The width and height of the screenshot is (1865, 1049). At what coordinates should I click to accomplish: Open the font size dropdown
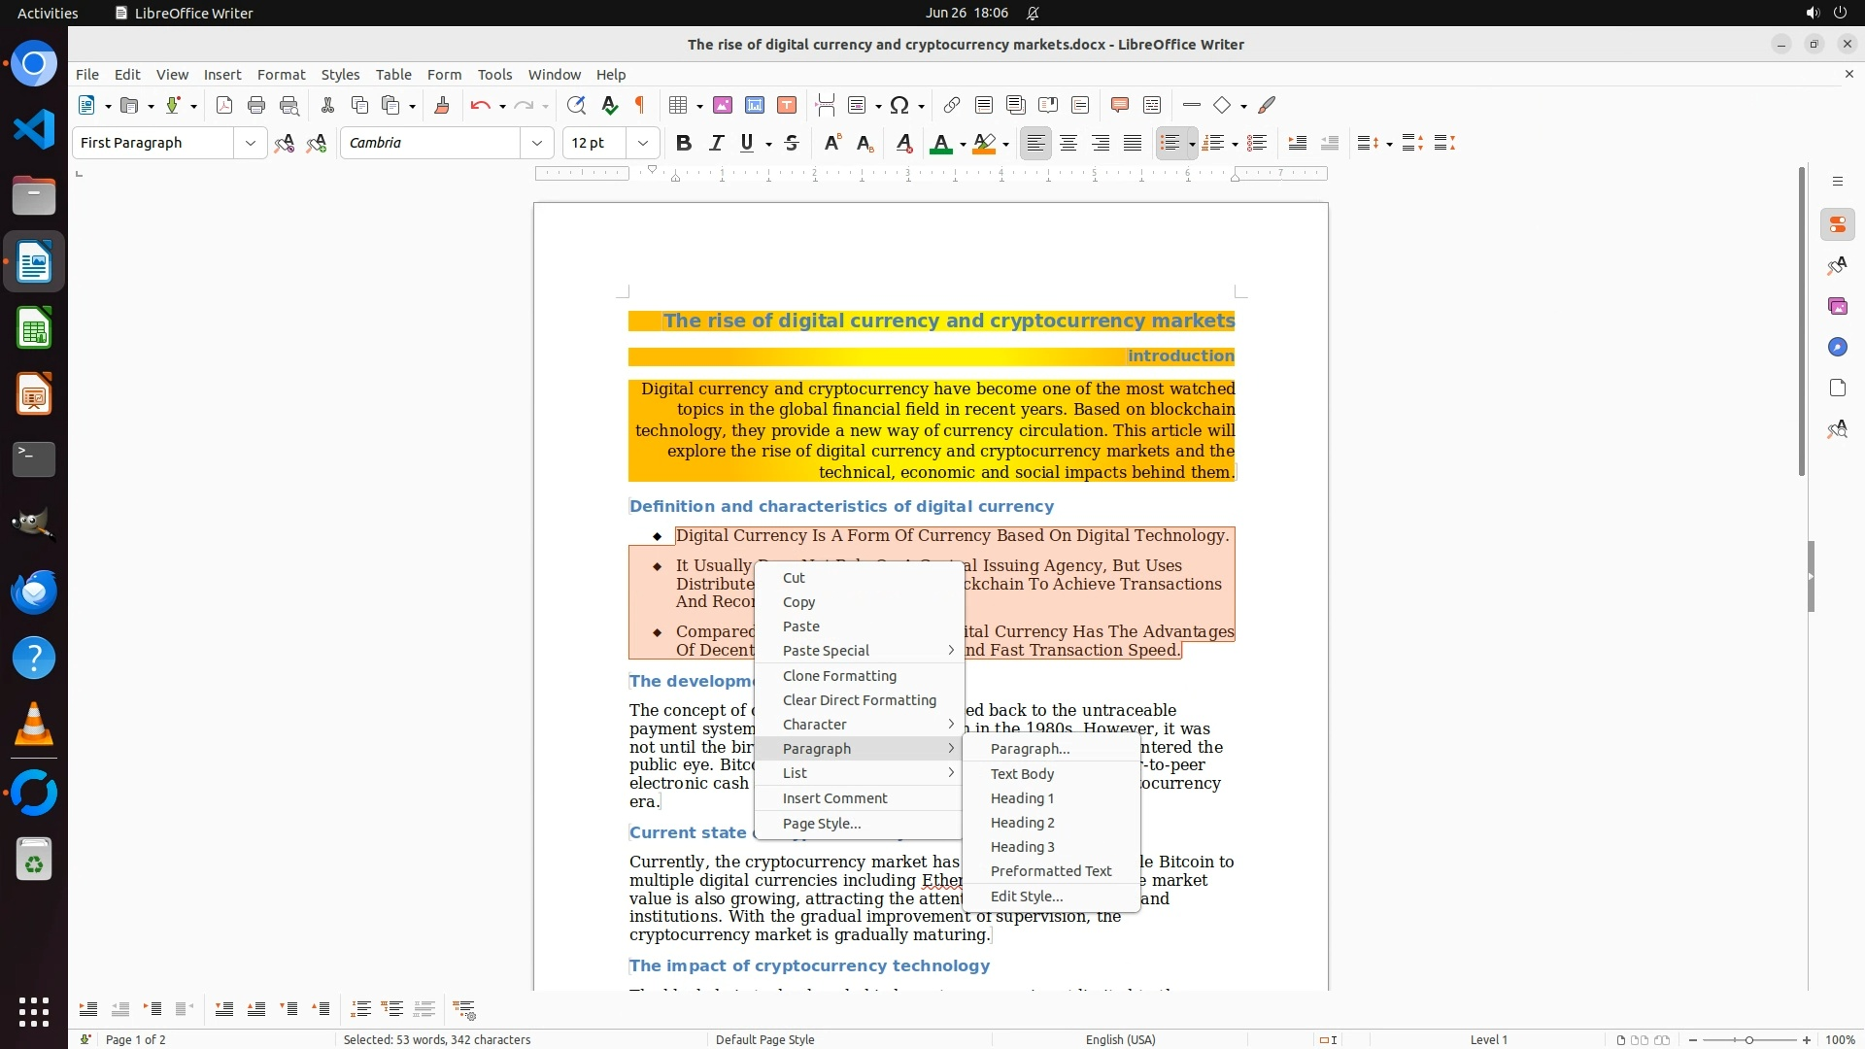643,143
